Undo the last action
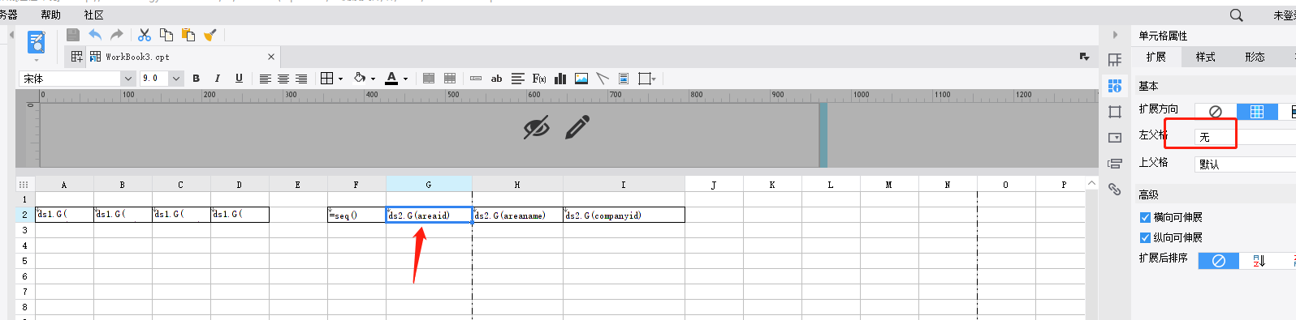 (x=95, y=35)
